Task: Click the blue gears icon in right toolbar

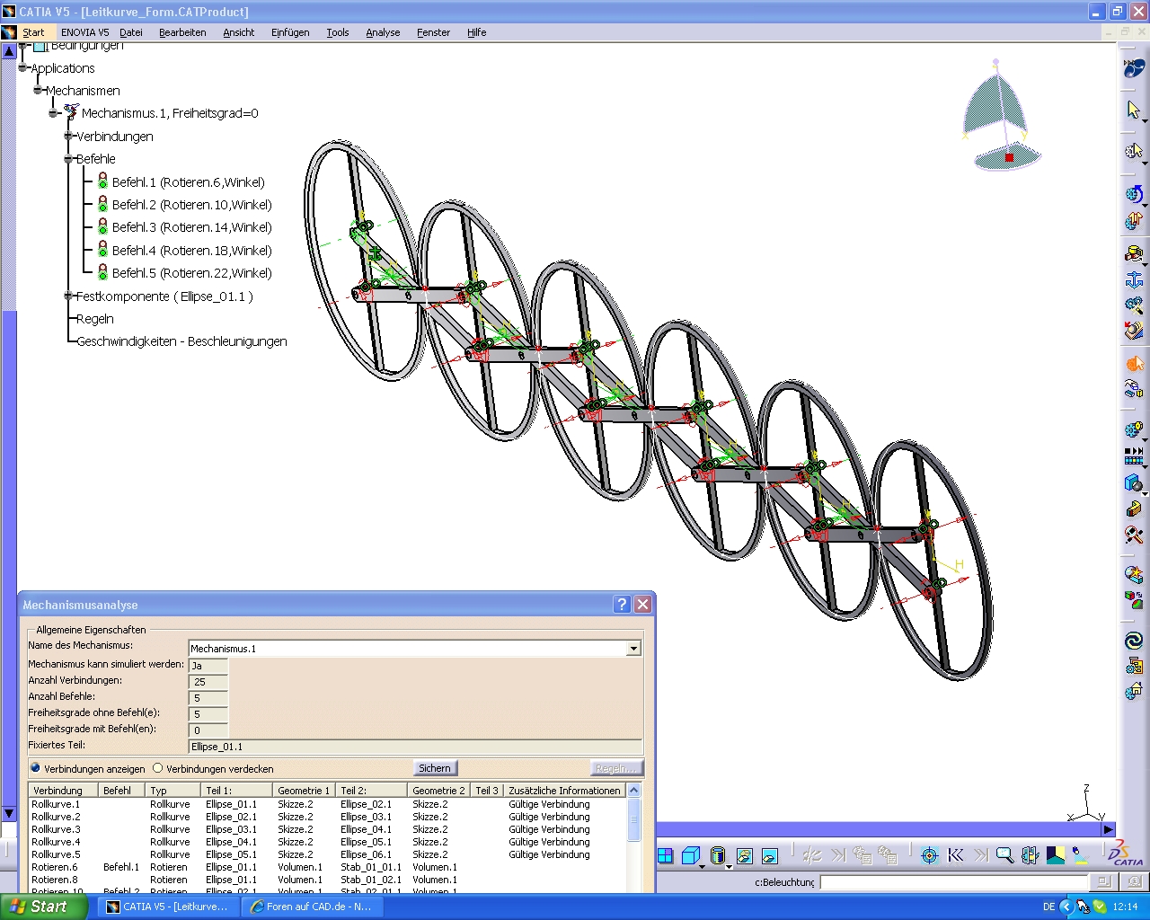Action: 1134,431
